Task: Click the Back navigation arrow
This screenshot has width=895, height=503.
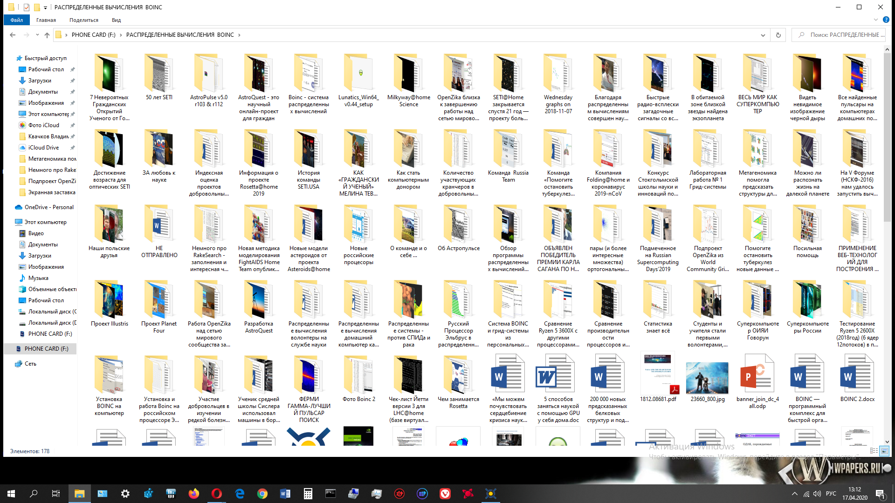Action: click(13, 35)
